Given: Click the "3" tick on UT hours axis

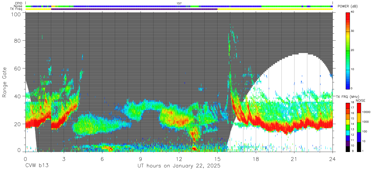Looking at the screenshot, I should [x=64, y=159].
